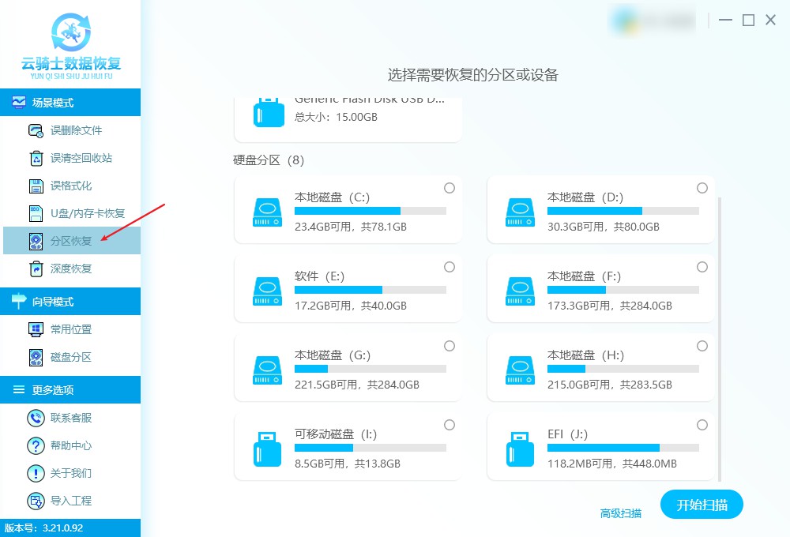Screen dimensions: 790x537
Task: Click the 118.2MB可用, 共448.0MB text
Action: click(x=612, y=464)
